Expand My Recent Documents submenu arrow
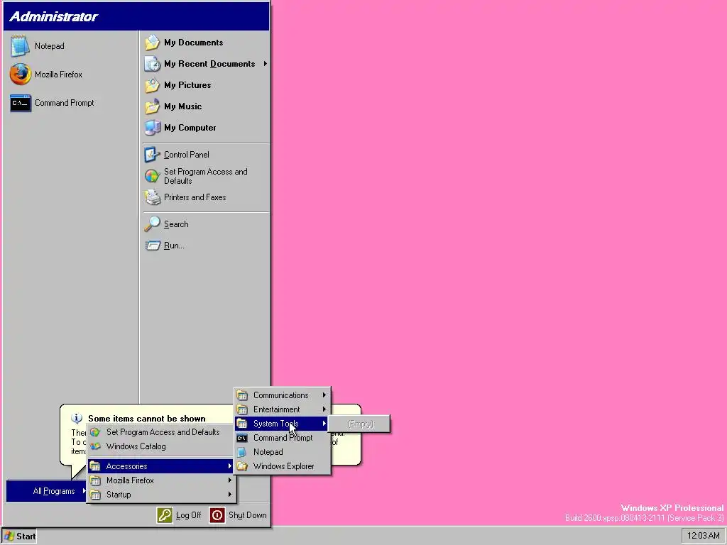 pos(266,63)
